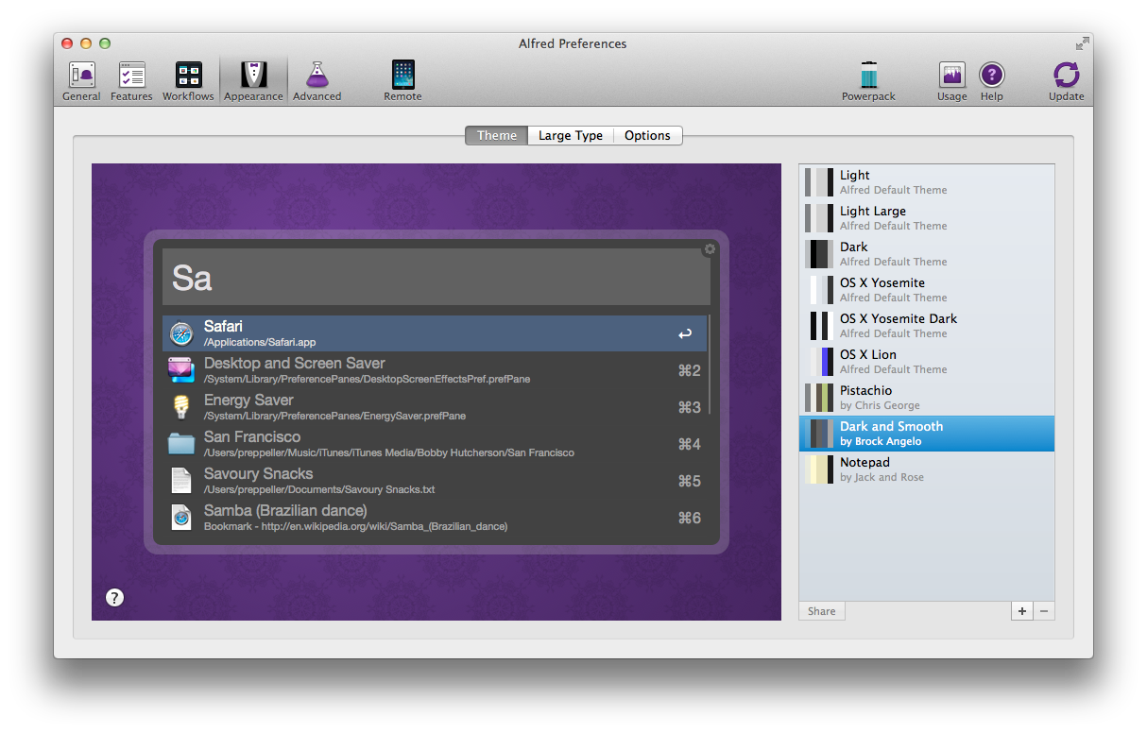Click the gear icon in theme preview

pyautogui.click(x=710, y=249)
